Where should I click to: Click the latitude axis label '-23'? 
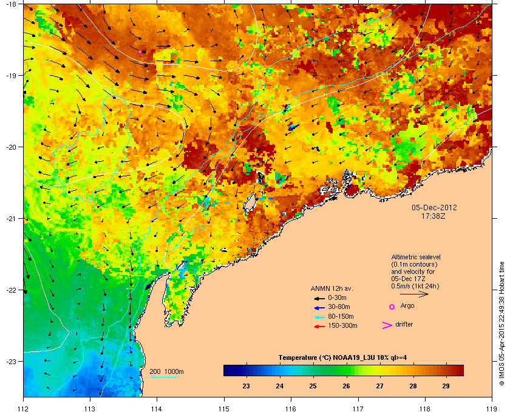(10, 361)
